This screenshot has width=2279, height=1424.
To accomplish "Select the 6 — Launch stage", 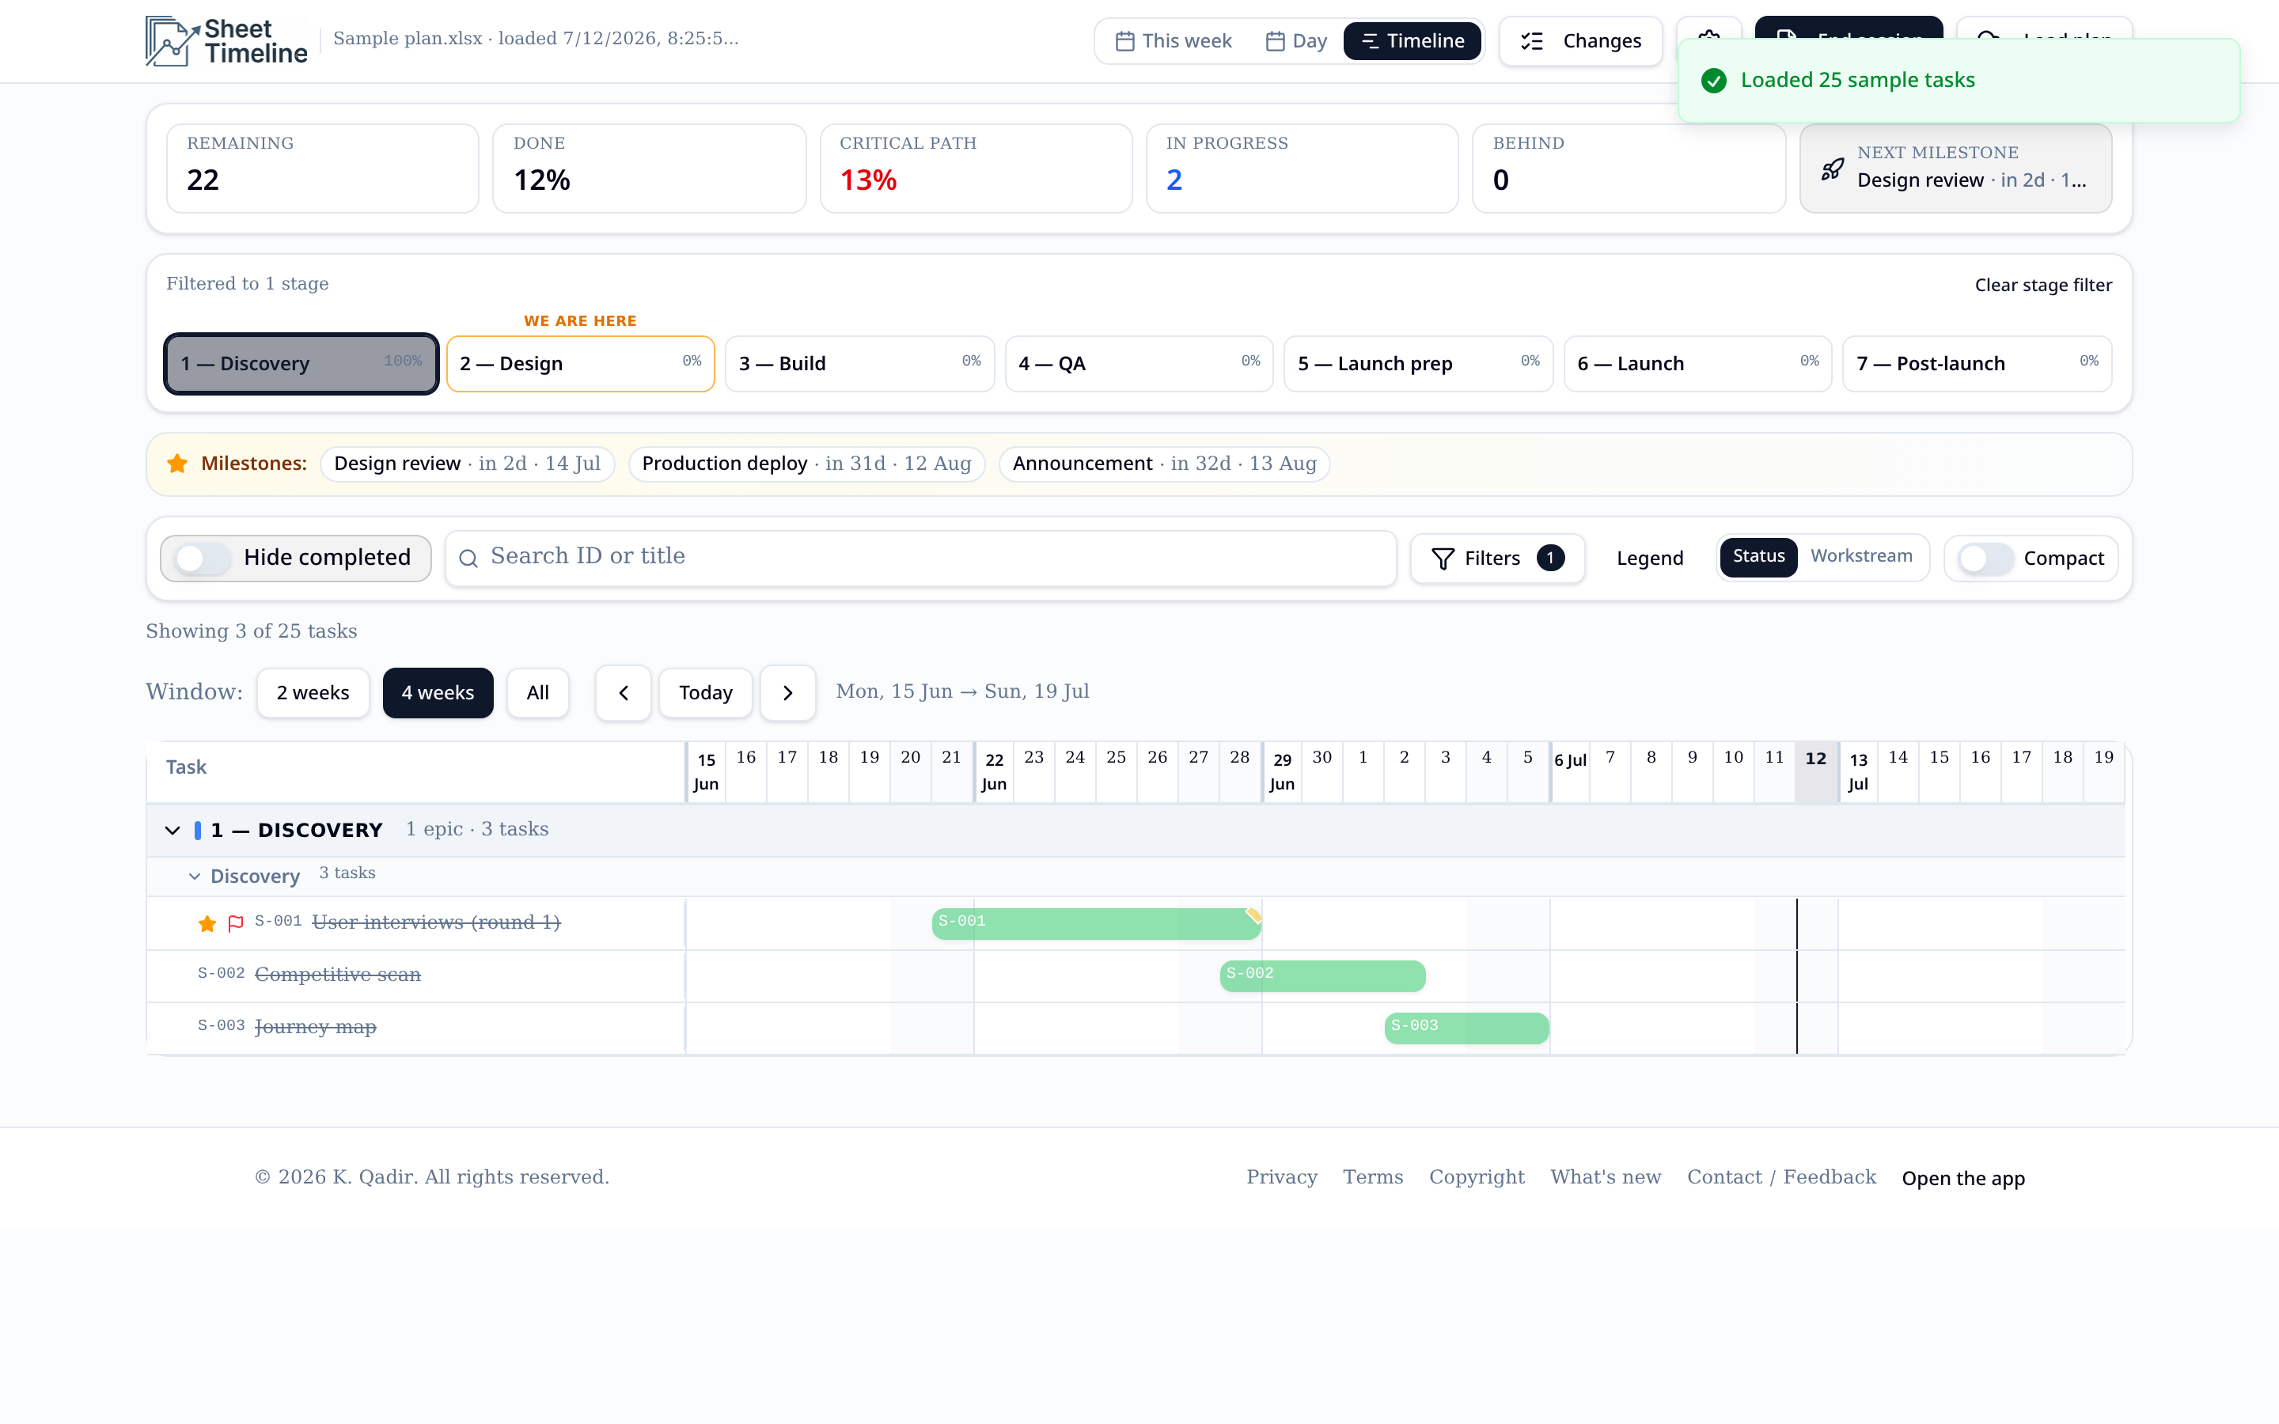I will coord(1698,364).
